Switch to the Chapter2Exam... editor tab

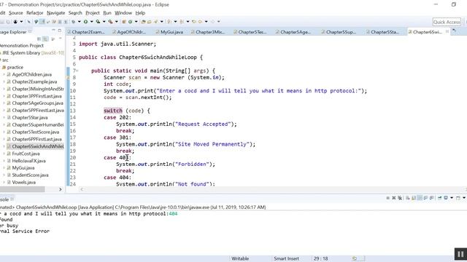click(x=86, y=32)
